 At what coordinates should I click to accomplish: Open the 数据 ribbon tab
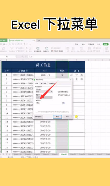coord(106,44)
